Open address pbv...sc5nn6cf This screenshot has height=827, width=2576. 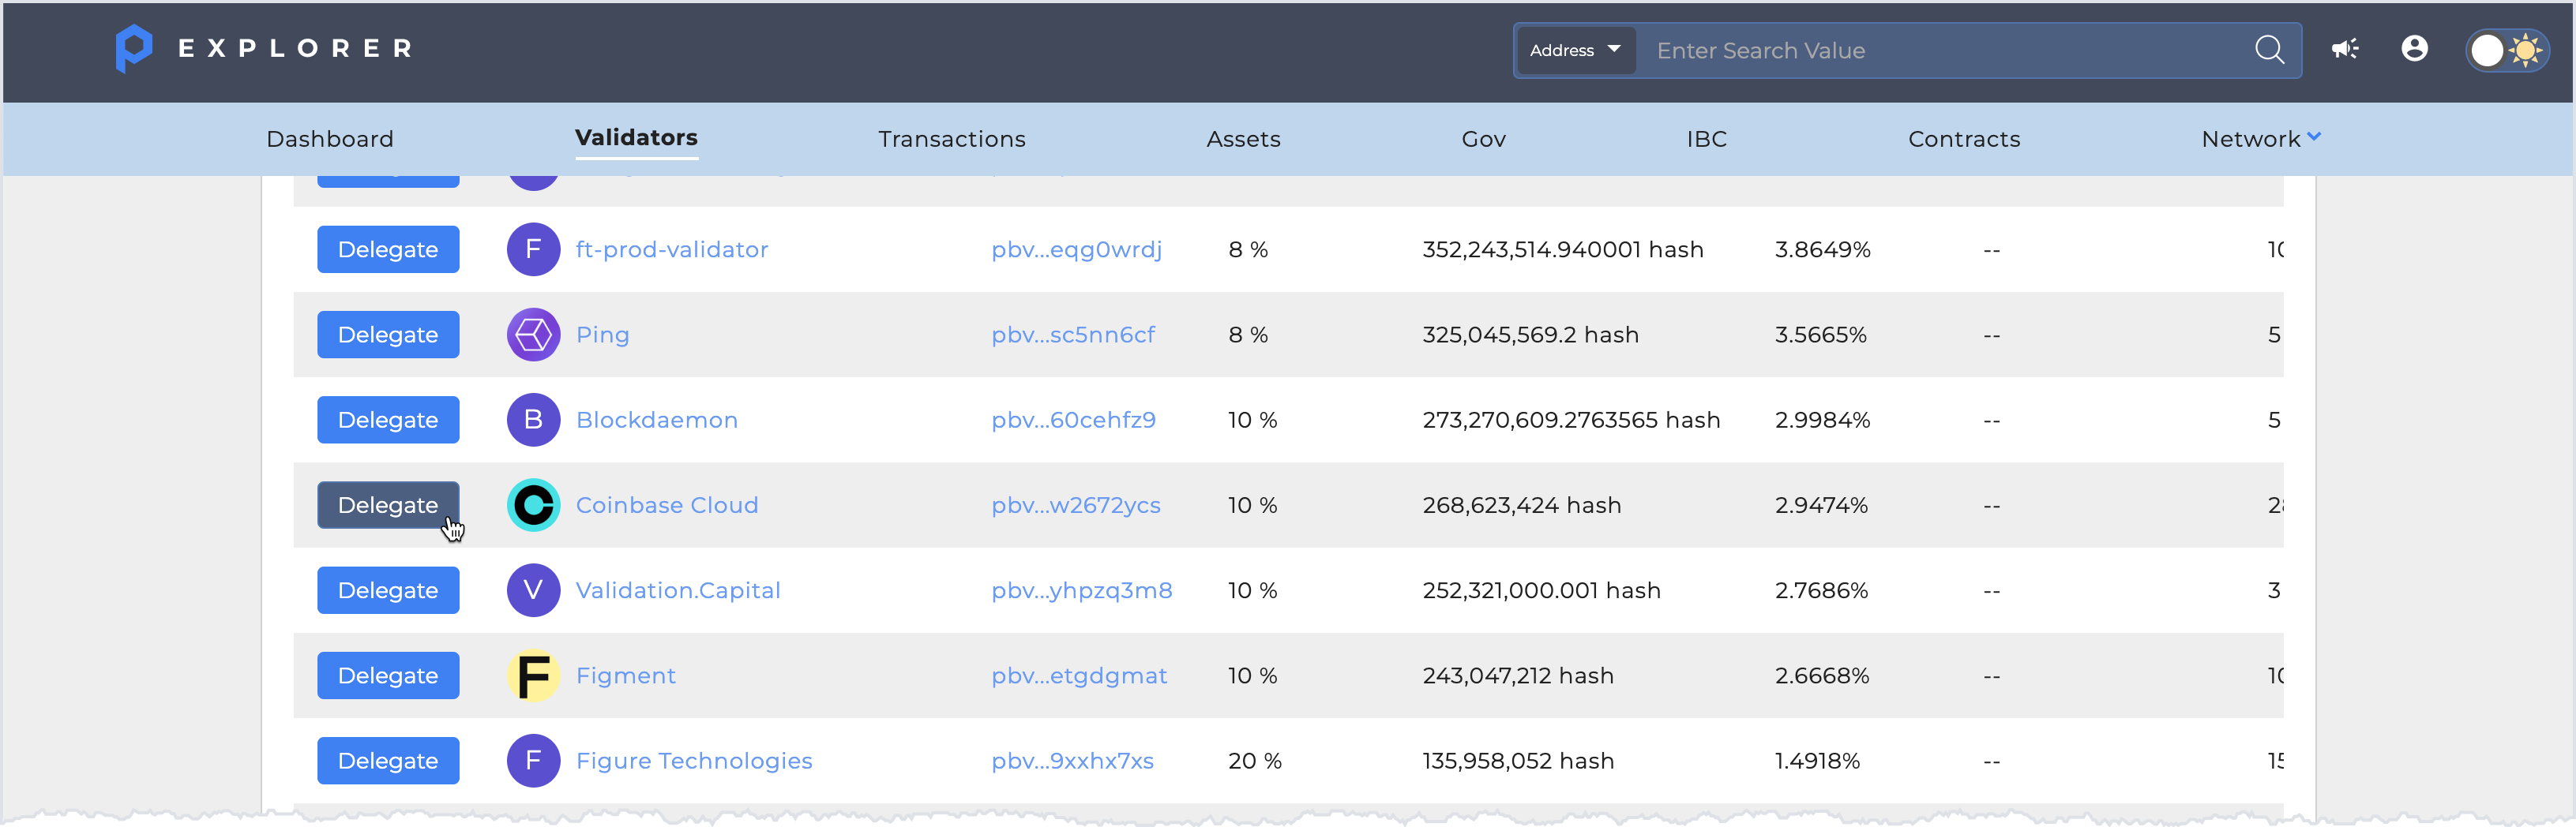click(1073, 335)
